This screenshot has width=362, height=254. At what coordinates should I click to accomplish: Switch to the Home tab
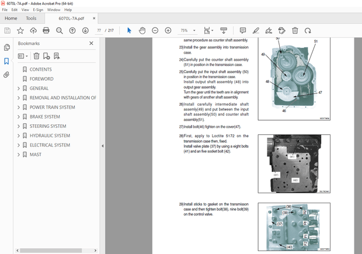(11, 18)
